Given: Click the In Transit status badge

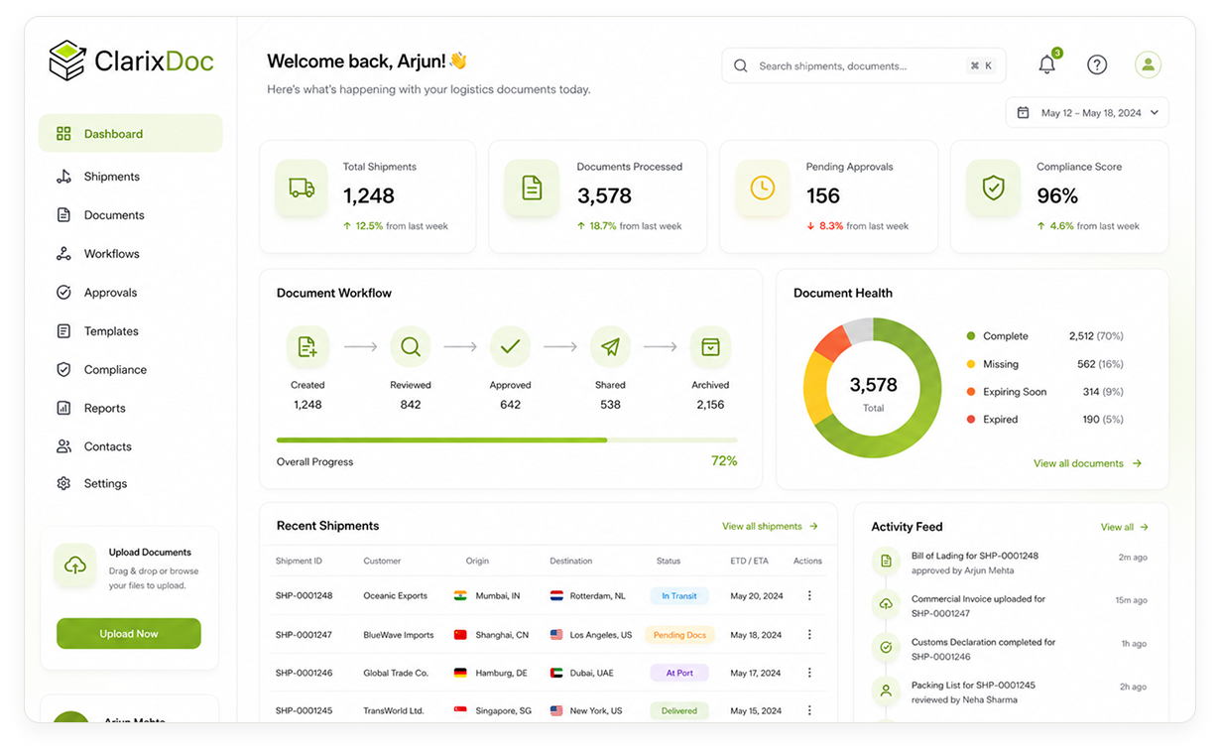Looking at the screenshot, I should pyautogui.click(x=679, y=596).
